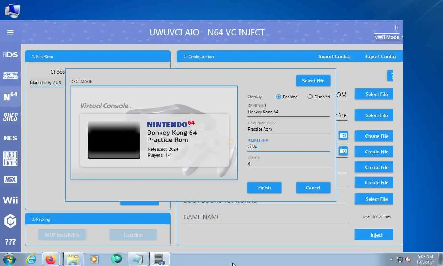Select the TurboGrafx console icon

10,159
